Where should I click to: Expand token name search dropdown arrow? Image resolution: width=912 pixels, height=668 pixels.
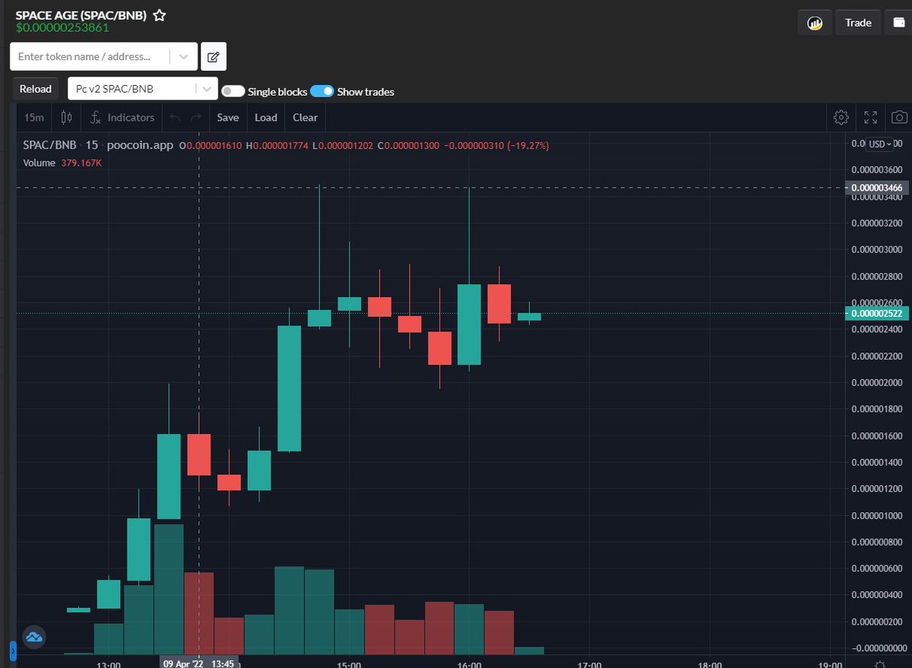[183, 56]
